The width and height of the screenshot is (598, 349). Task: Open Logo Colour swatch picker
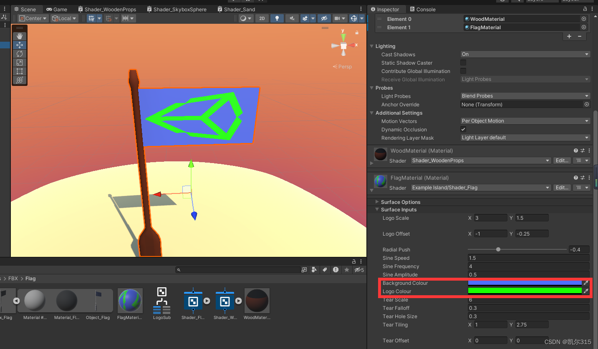coord(525,291)
